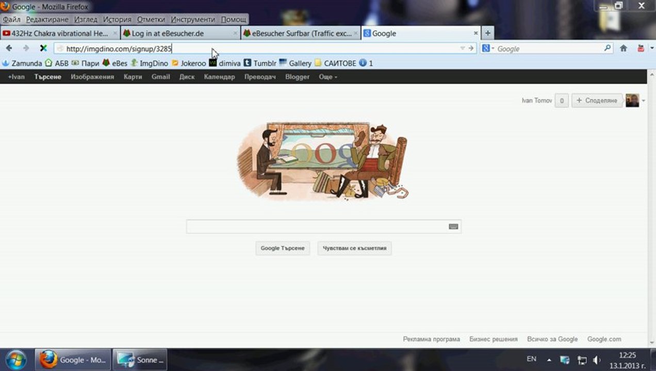Open the Отметки menu
This screenshot has height=371, width=656.
(x=151, y=19)
